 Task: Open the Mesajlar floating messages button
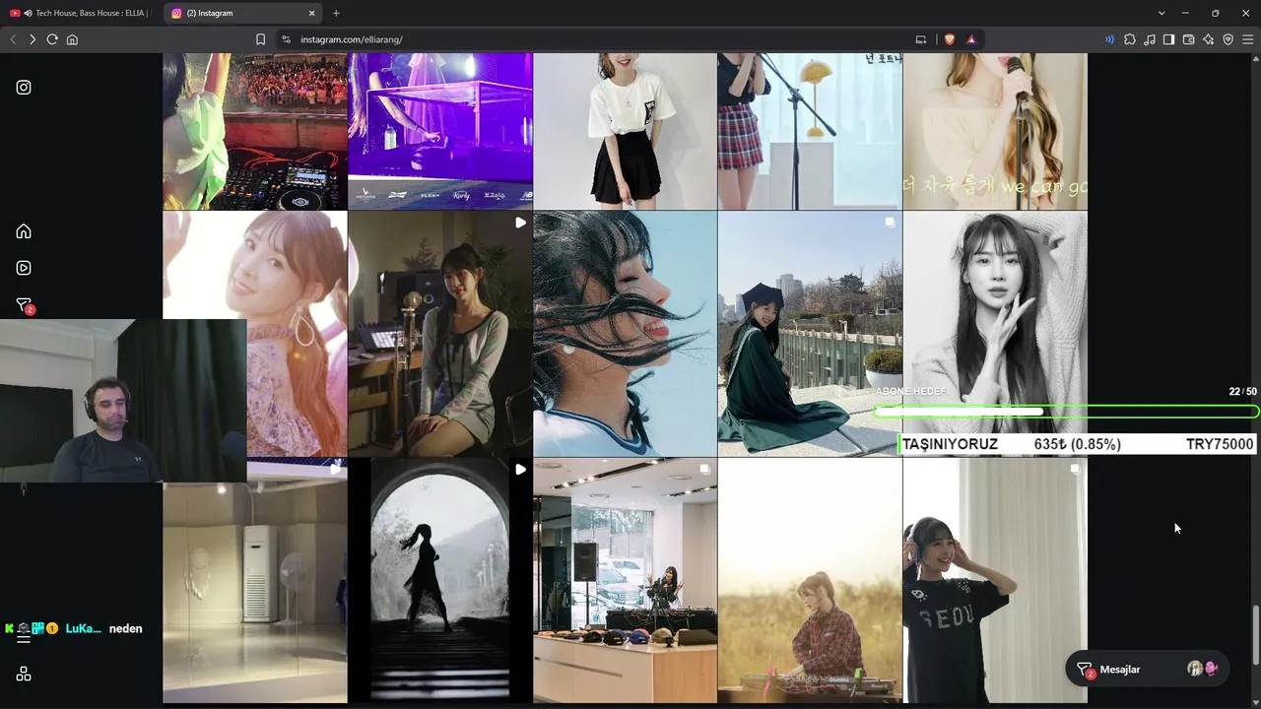1147,670
